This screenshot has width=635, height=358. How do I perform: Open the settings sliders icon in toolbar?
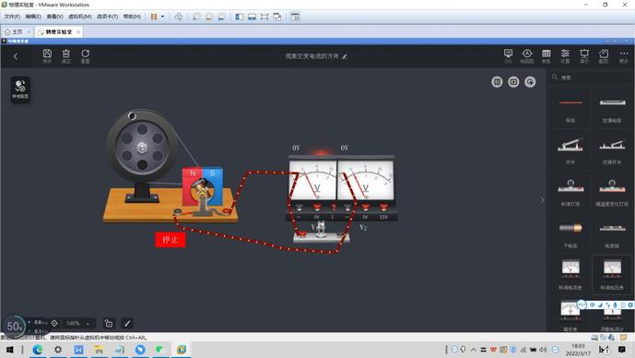point(565,56)
